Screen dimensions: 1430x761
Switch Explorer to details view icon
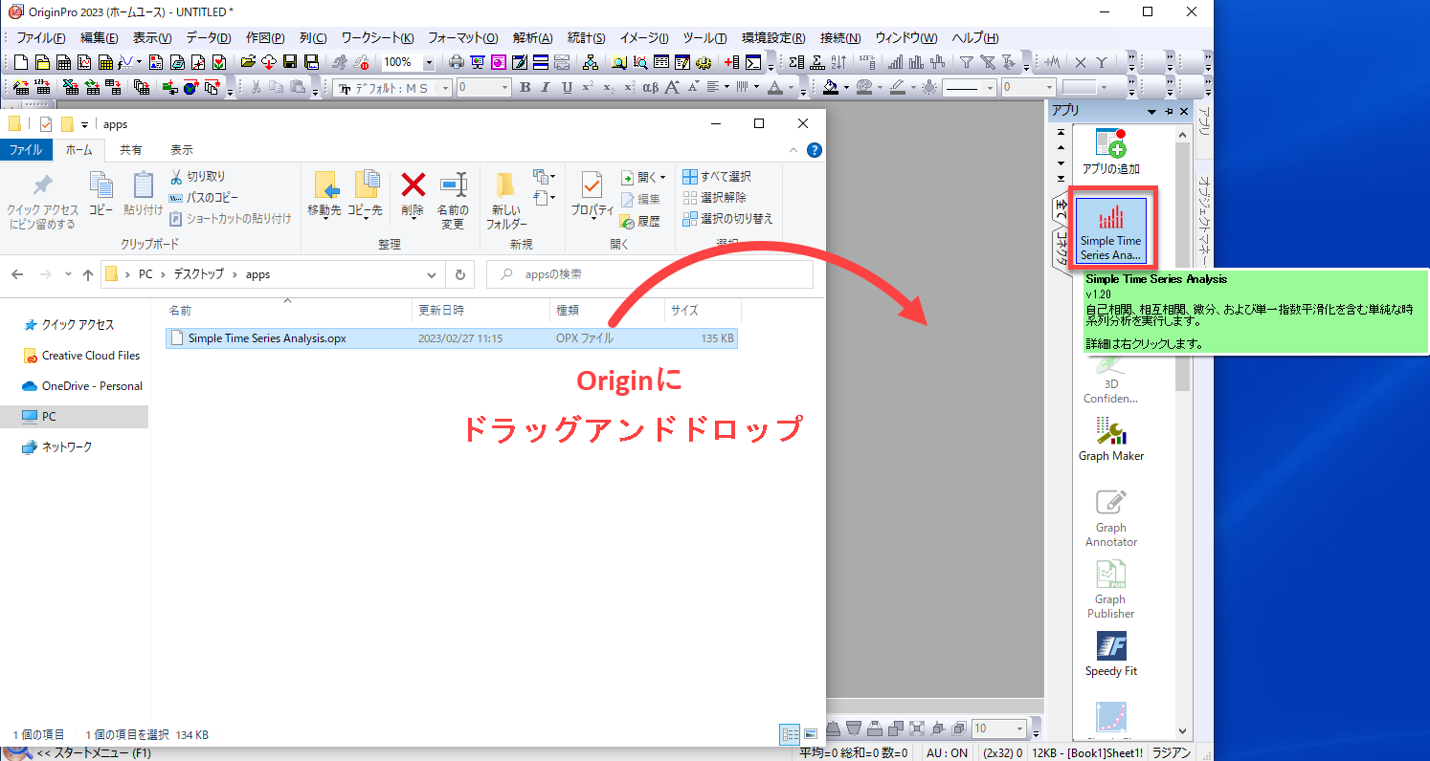pyautogui.click(x=790, y=734)
